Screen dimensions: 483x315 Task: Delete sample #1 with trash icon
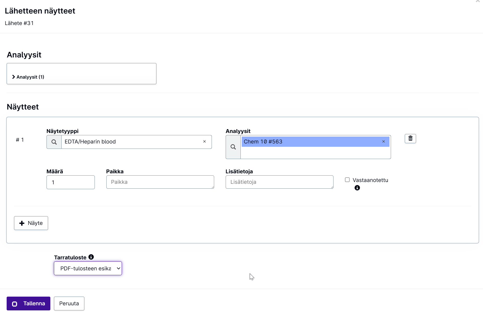410,139
